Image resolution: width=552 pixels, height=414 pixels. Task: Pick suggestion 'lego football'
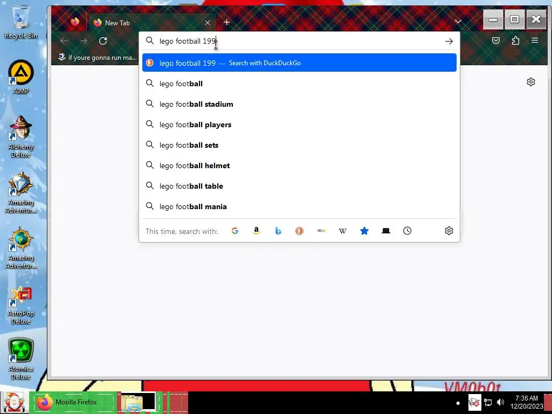(299, 84)
